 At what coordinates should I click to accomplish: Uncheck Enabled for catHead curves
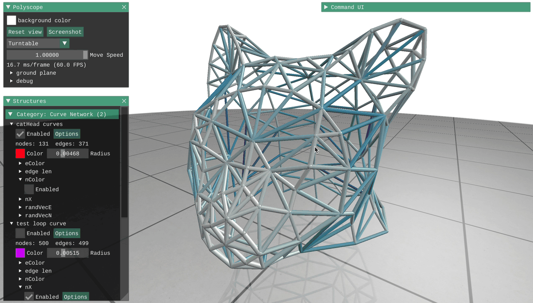click(x=20, y=134)
